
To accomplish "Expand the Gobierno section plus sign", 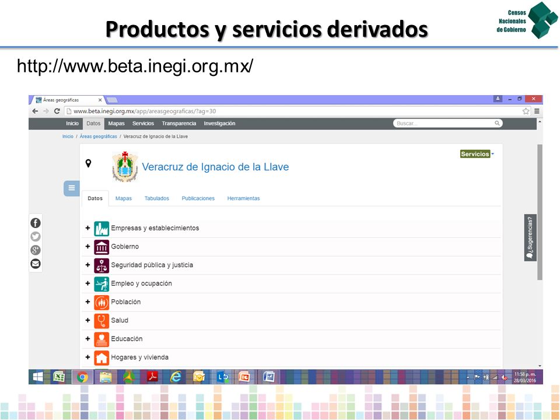I will [87, 246].
